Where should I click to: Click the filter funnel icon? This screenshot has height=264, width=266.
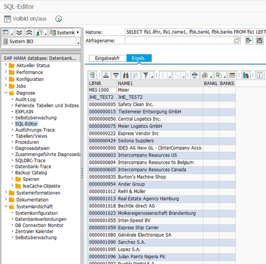click(146, 75)
